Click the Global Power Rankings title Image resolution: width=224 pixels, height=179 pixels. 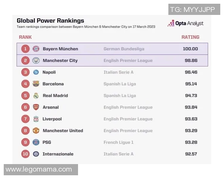click(x=50, y=21)
